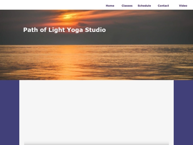Select the Contact navigation link

[x=163, y=6]
